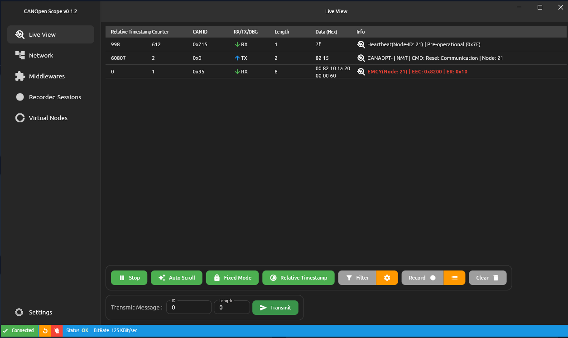This screenshot has height=338, width=568.
Task: Click the Data (Hex) column header
Action: pyautogui.click(x=326, y=32)
